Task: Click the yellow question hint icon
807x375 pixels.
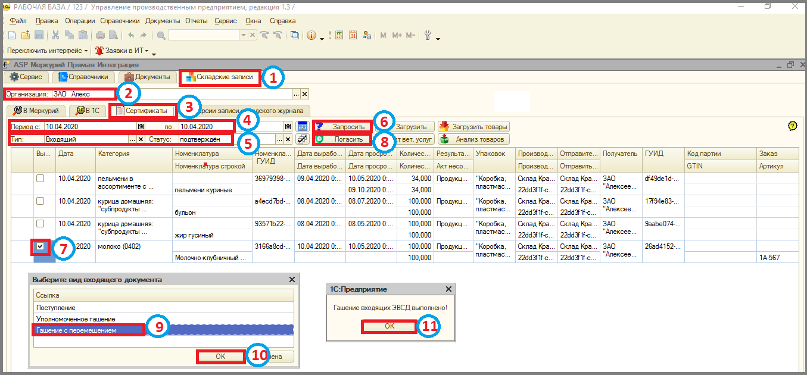Action: coord(792,126)
